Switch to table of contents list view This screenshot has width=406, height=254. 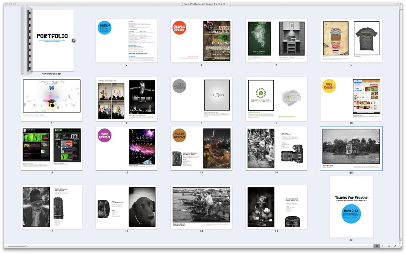pos(389,246)
